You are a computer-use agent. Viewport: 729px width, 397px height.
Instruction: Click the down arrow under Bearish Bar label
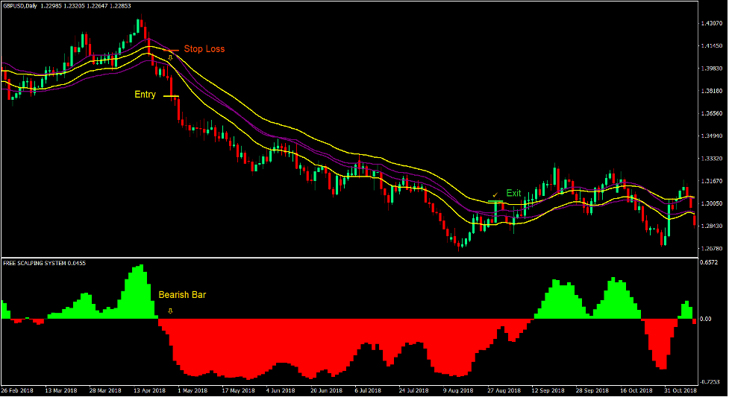pyautogui.click(x=170, y=311)
